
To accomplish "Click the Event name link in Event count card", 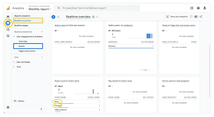I will coord(74,81).
